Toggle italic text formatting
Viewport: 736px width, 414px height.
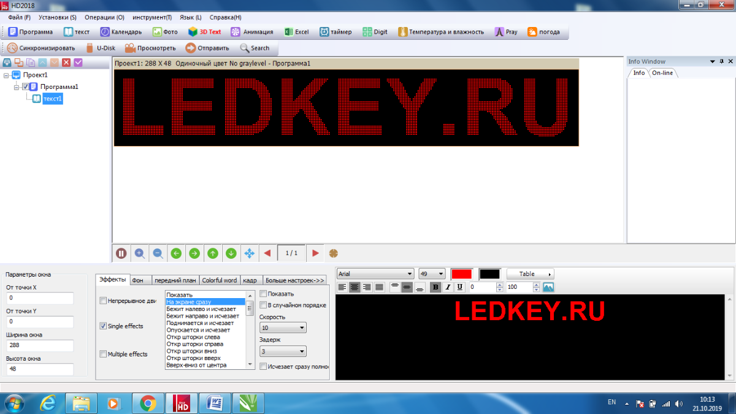[448, 287]
